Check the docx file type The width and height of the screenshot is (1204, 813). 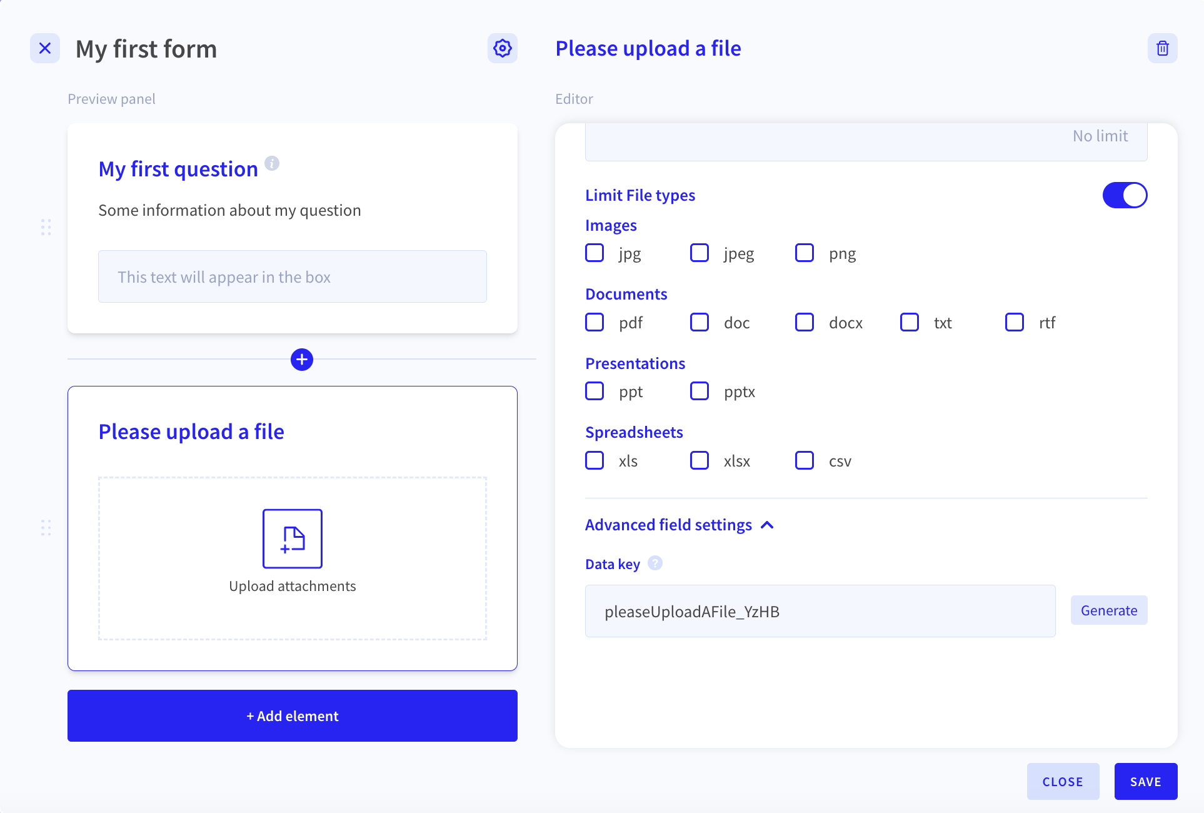(805, 323)
